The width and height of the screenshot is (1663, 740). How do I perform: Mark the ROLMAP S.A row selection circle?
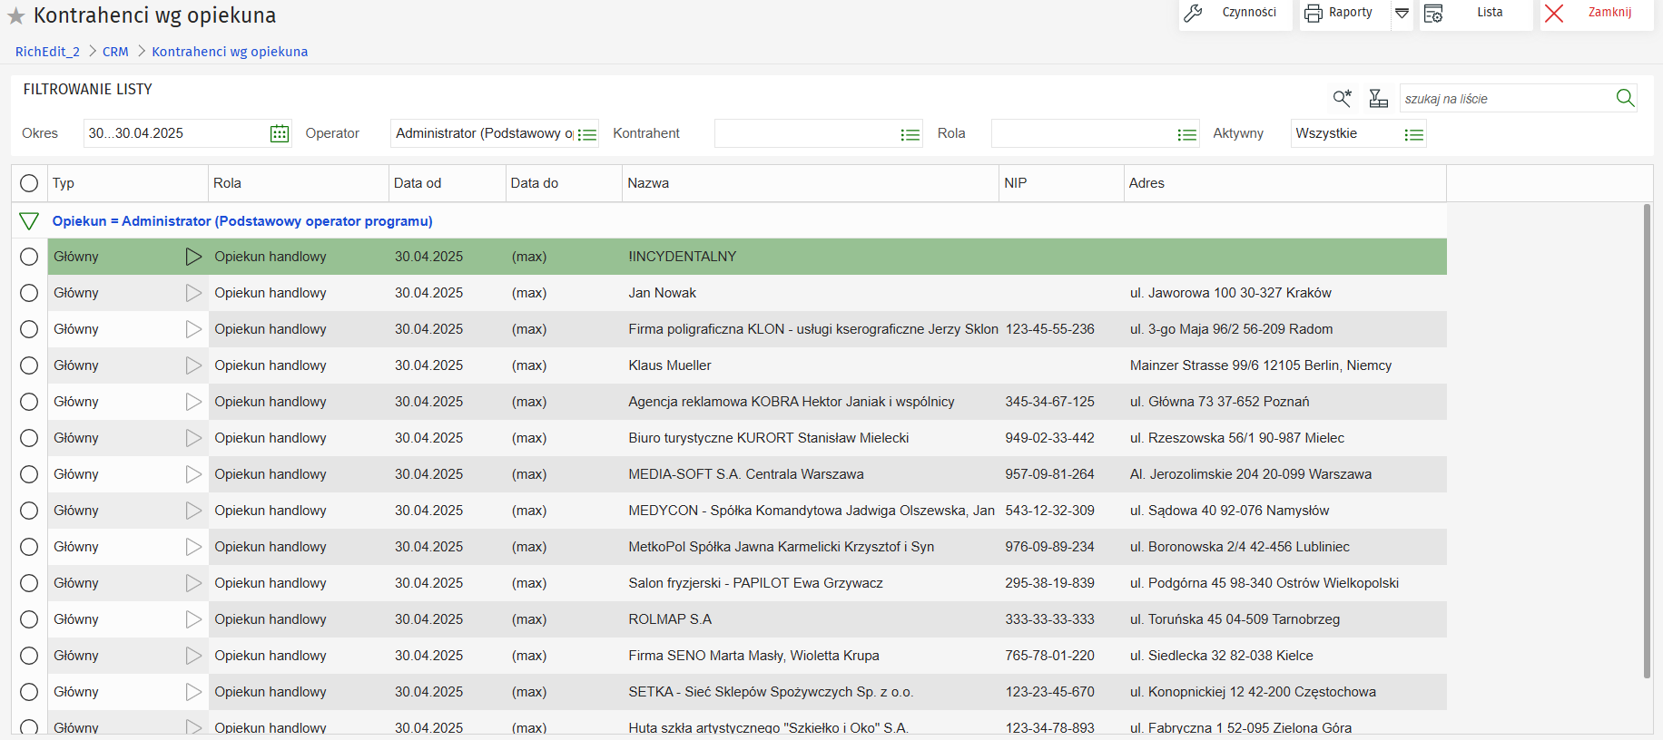(x=29, y=619)
